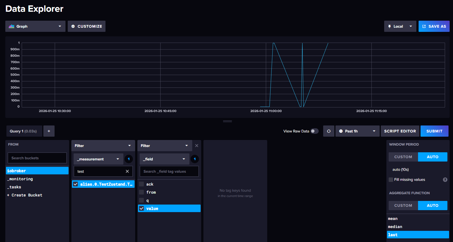
Task: Click the _field selection count badge
Action: (x=195, y=159)
